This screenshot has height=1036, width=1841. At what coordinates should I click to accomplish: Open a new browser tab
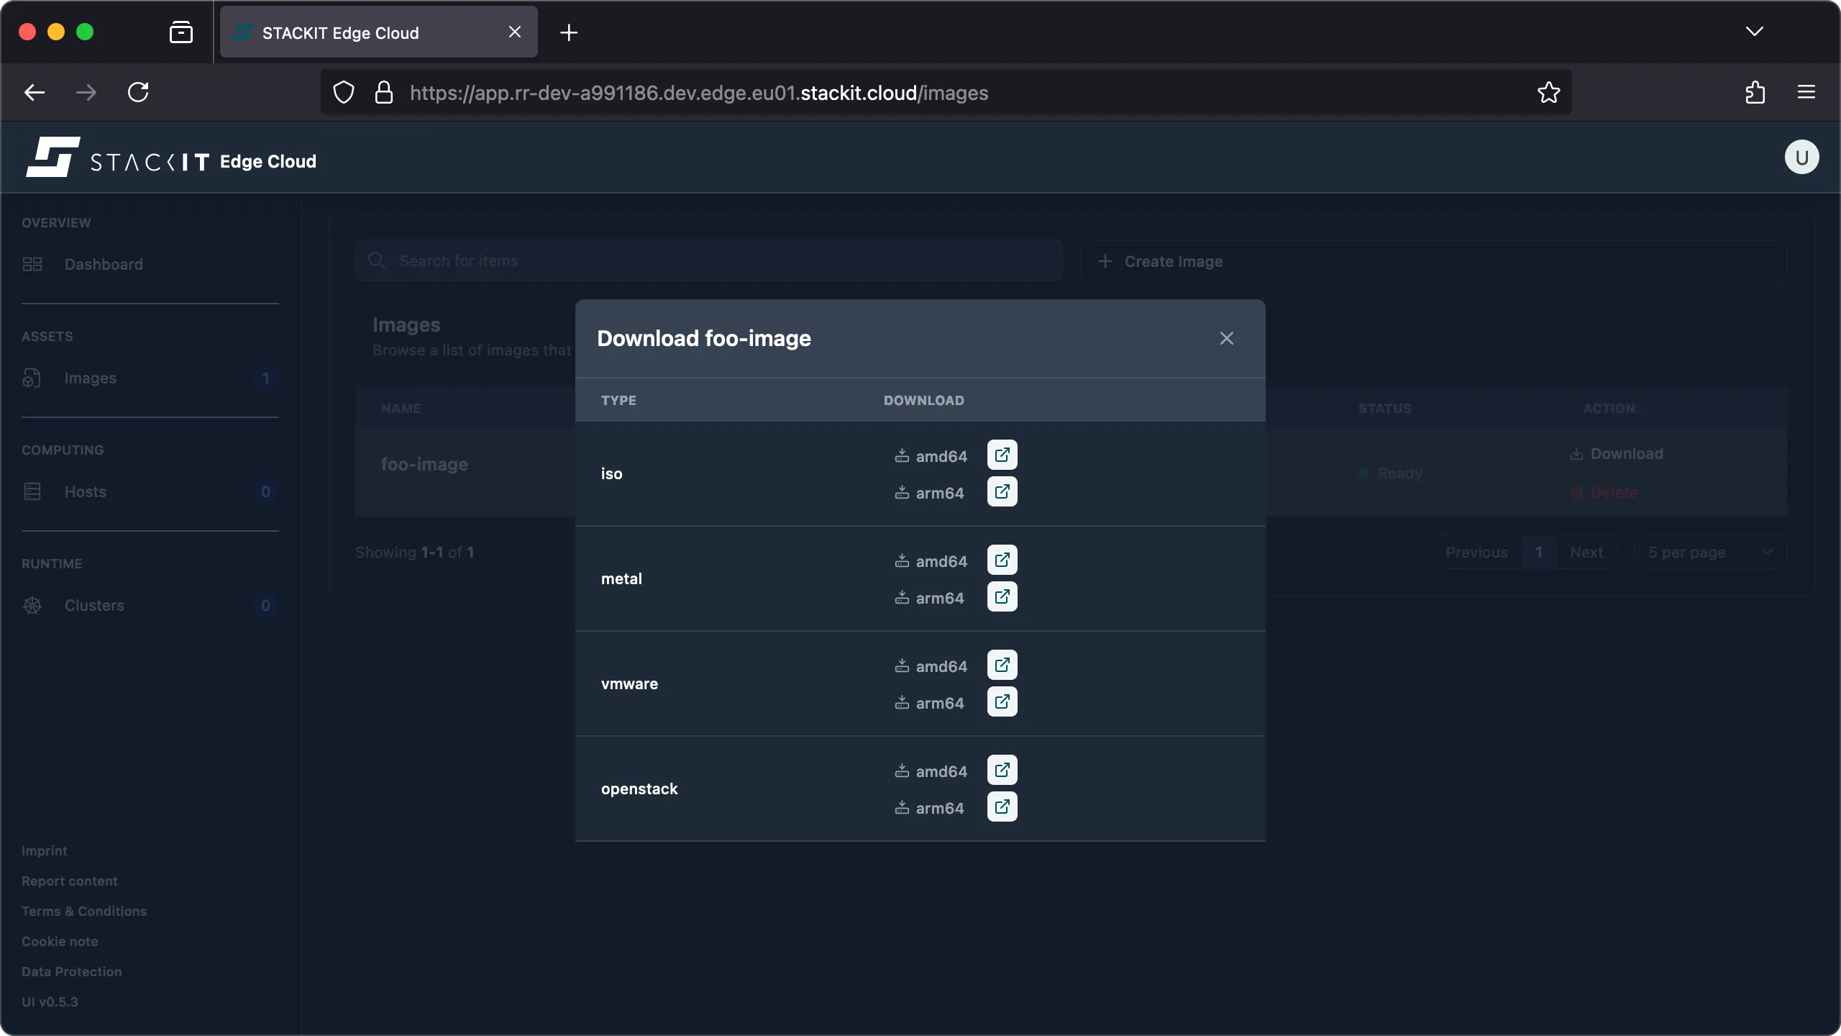click(x=568, y=32)
